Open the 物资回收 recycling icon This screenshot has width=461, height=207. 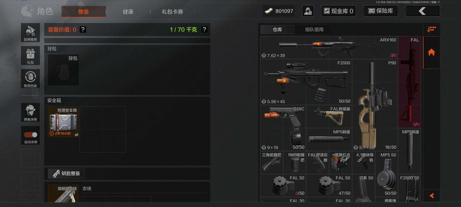(x=30, y=78)
